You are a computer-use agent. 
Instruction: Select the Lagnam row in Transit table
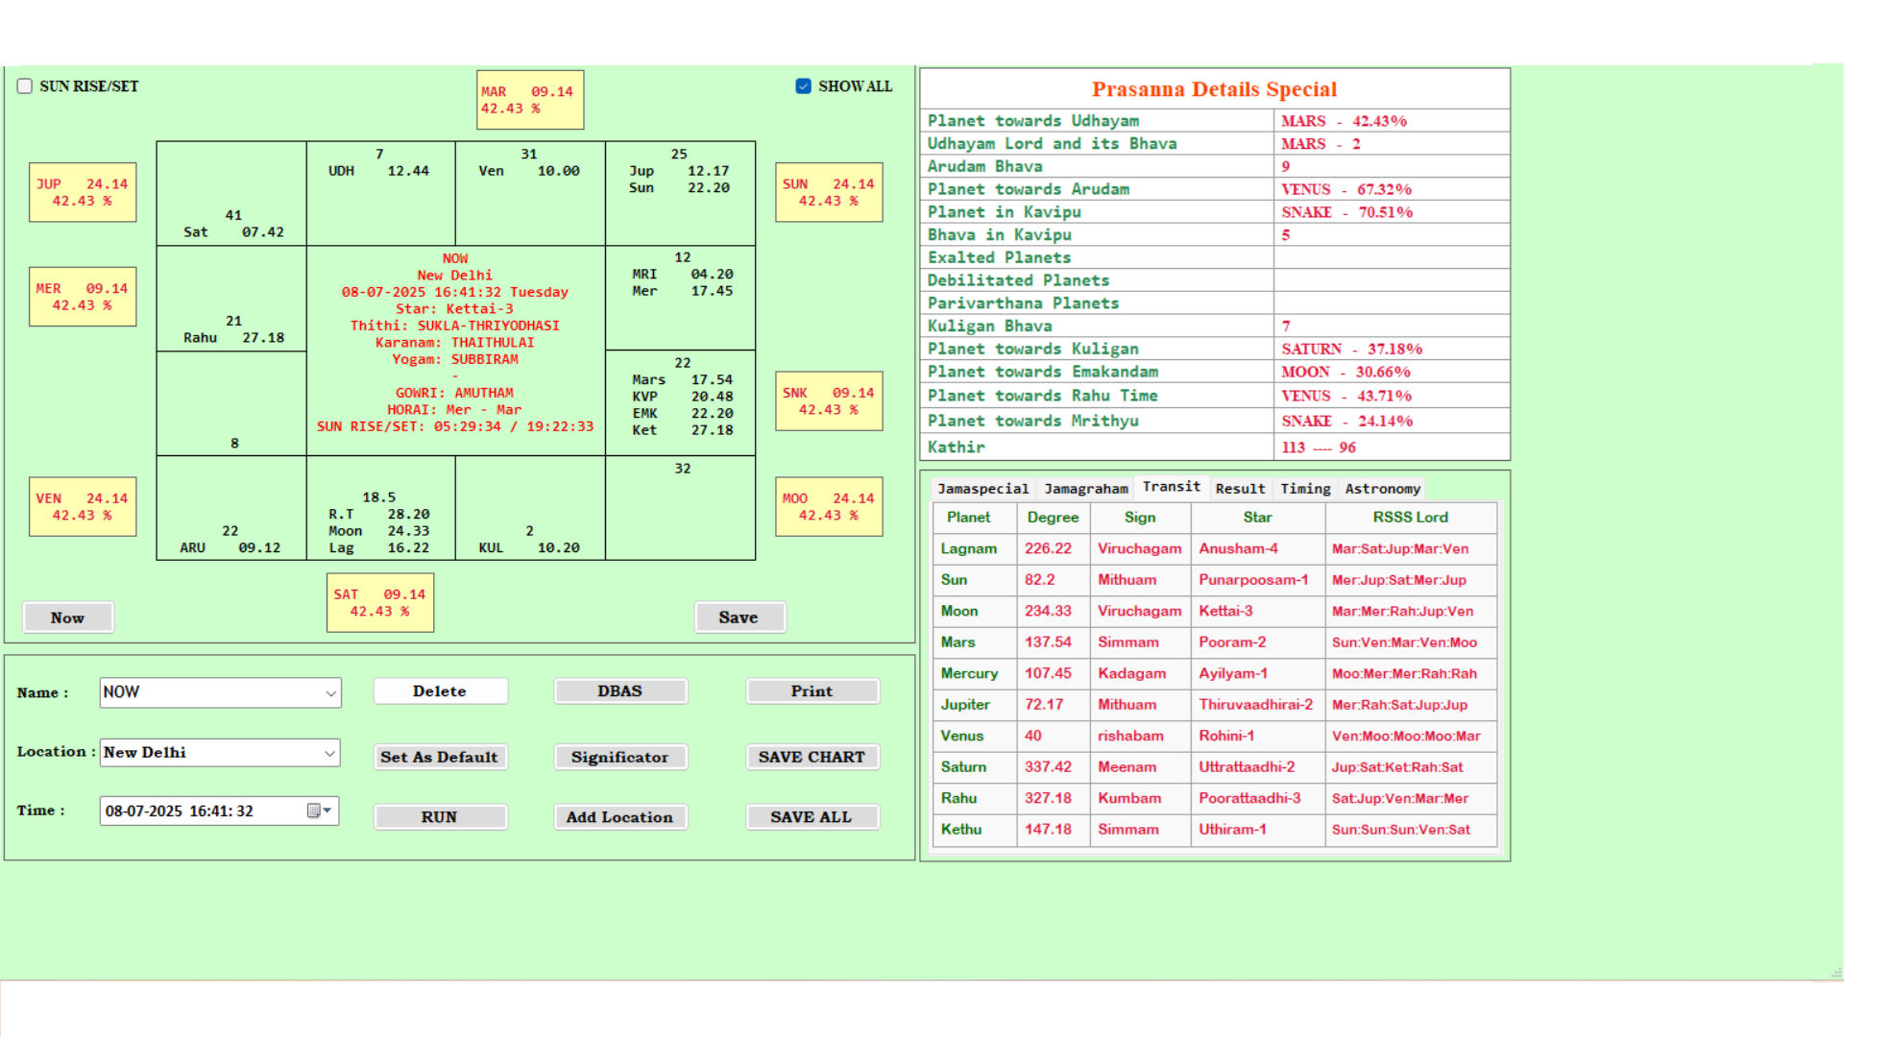[1215, 549]
